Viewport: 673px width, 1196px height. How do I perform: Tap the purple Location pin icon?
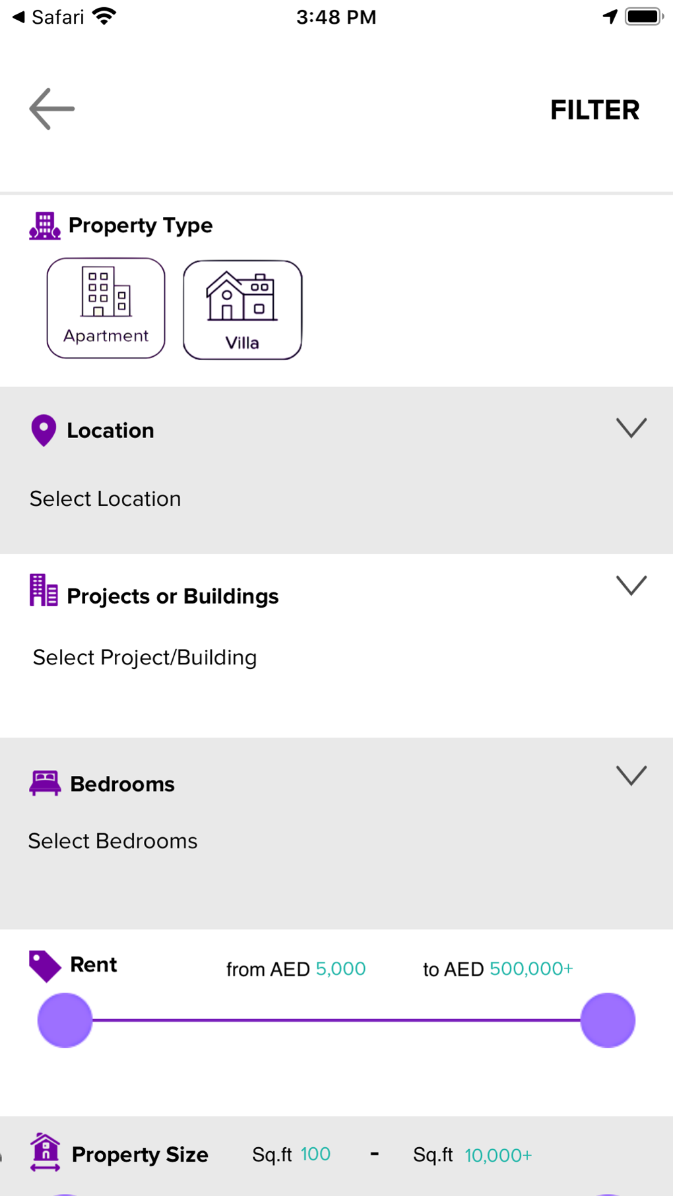[x=44, y=431]
